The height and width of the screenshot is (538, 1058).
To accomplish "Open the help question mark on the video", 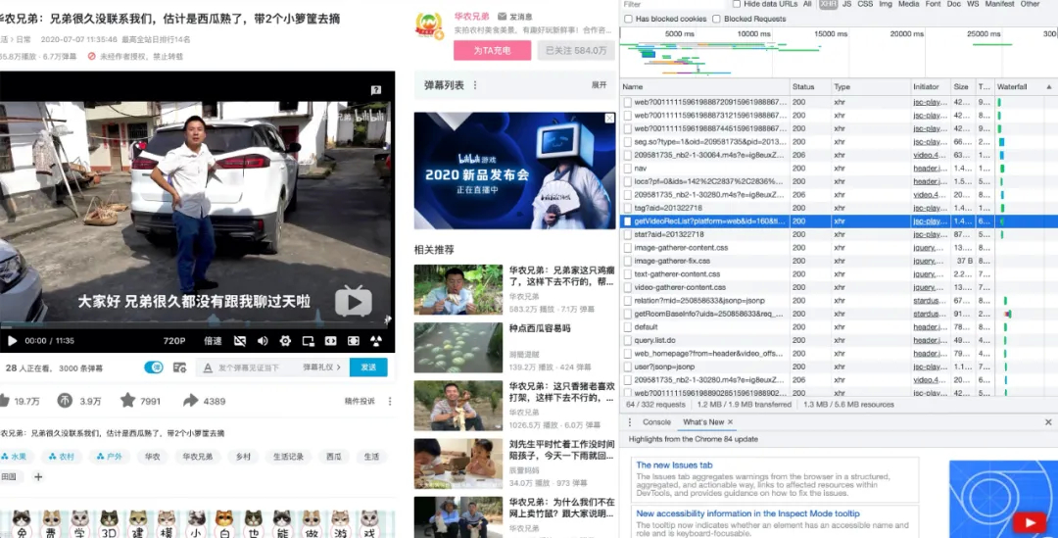I will pyautogui.click(x=376, y=90).
